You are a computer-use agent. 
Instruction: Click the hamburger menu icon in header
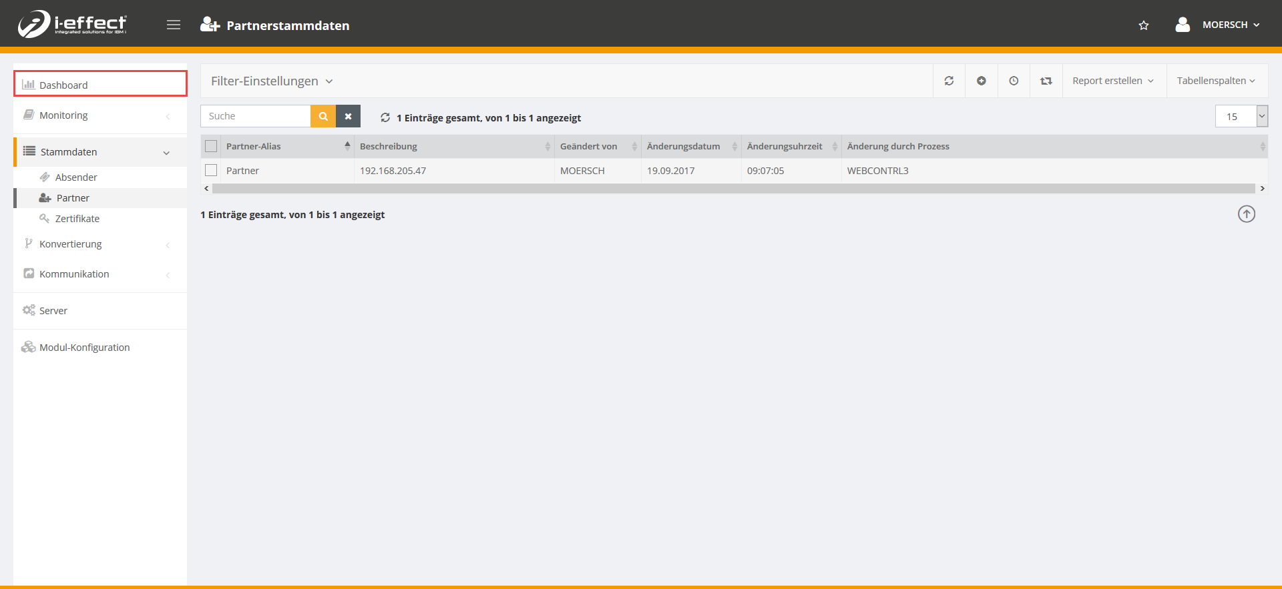(x=174, y=25)
